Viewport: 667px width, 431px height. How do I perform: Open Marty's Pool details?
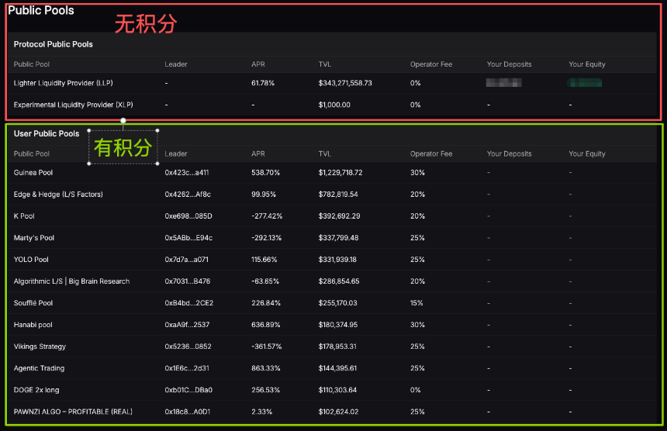[x=34, y=238]
